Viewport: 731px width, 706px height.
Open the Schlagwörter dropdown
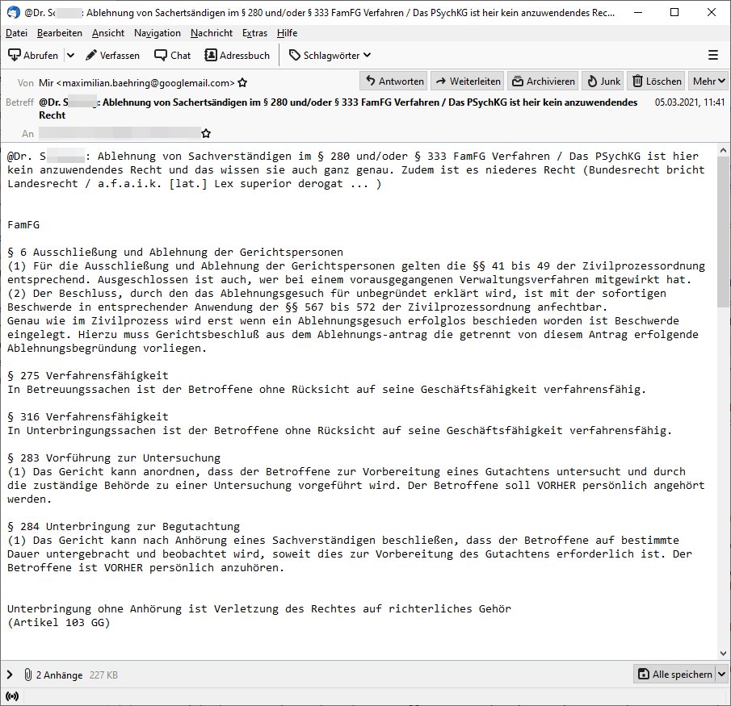click(330, 56)
